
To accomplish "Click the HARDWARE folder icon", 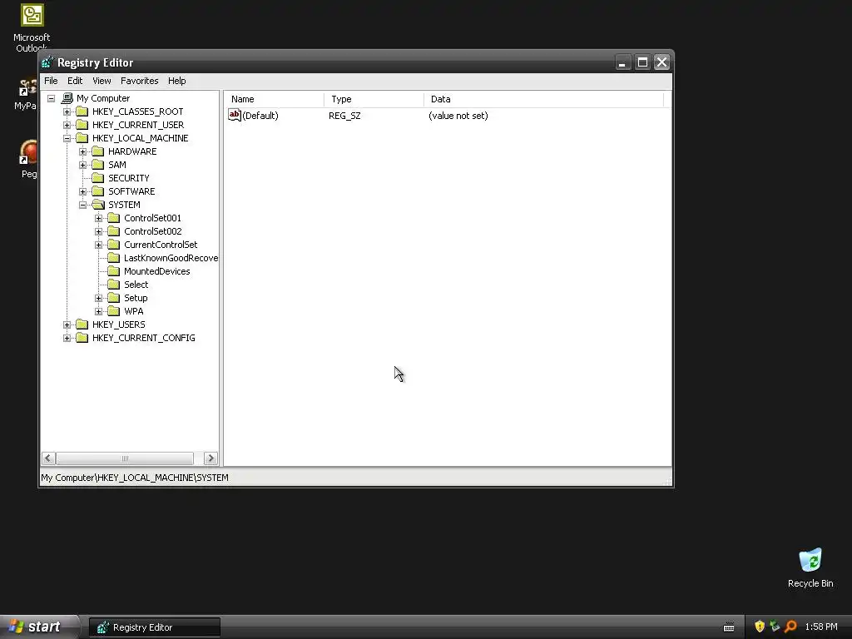I will (98, 151).
